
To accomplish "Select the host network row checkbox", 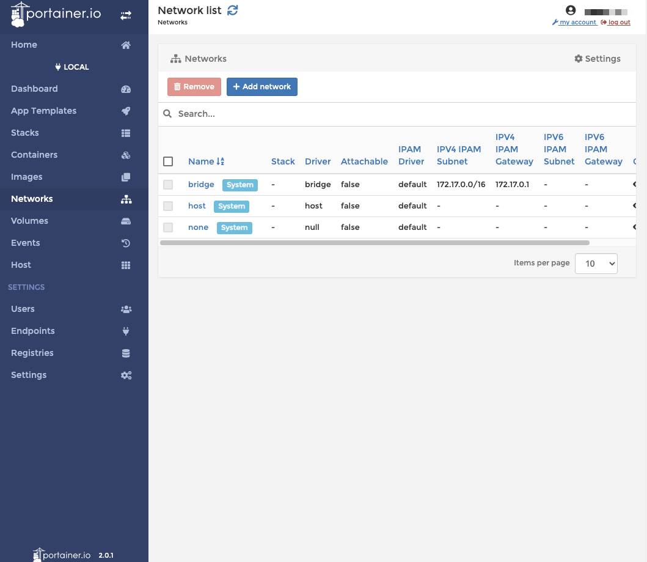I will [168, 205].
